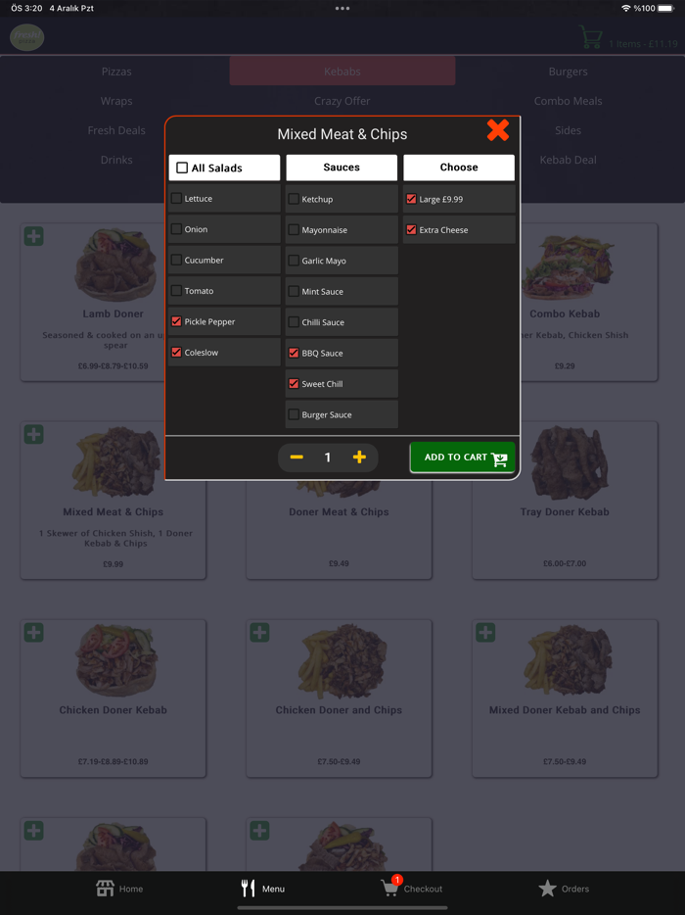Go to Orders star icon

pos(547,889)
